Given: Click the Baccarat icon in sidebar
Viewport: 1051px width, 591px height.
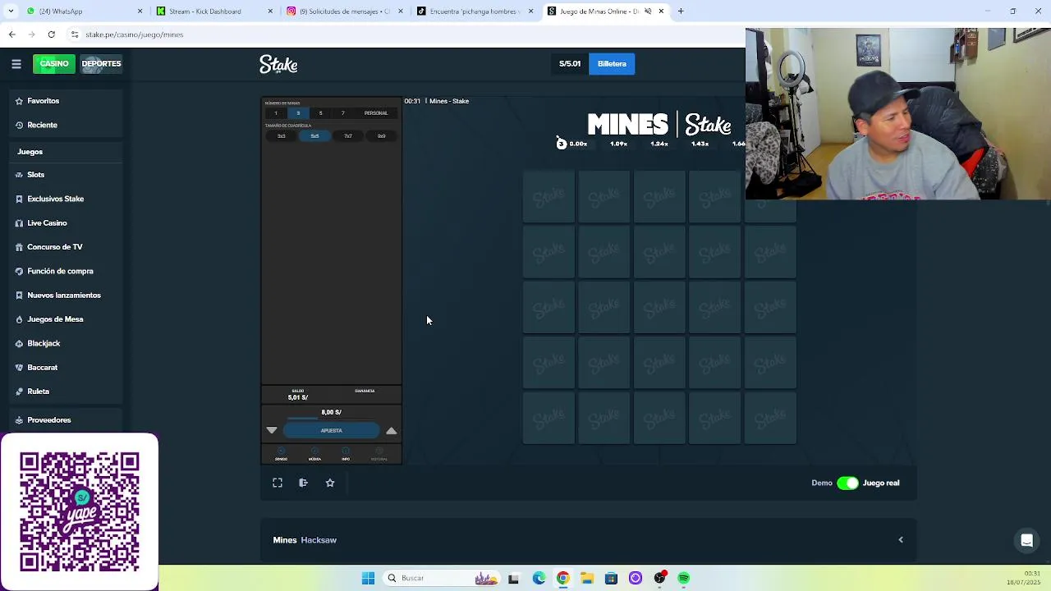Looking at the screenshot, I should pos(19,367).
